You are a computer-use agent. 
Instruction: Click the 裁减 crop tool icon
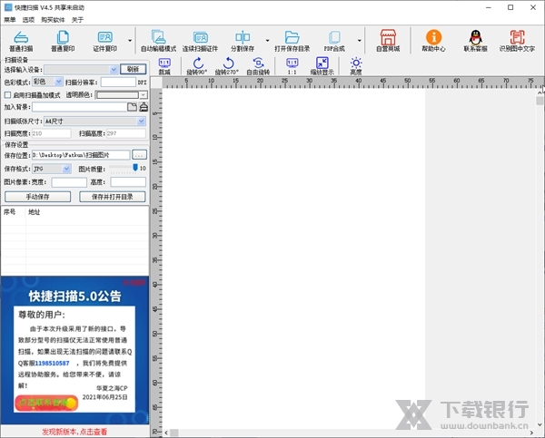tap(164, 64)
